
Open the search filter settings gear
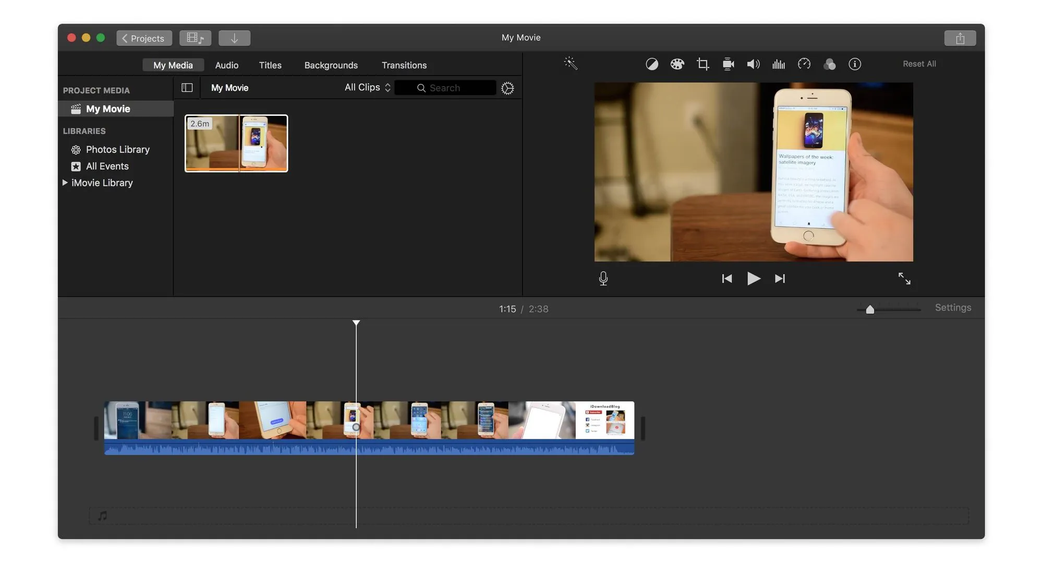click(x=507, y=88)
